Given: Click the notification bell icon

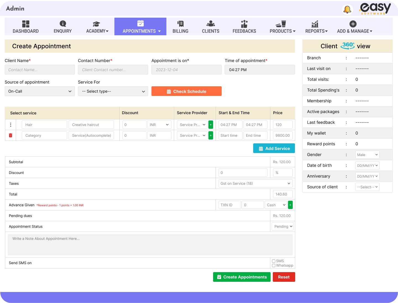Looking at the screenshot, I should [347, 9].
